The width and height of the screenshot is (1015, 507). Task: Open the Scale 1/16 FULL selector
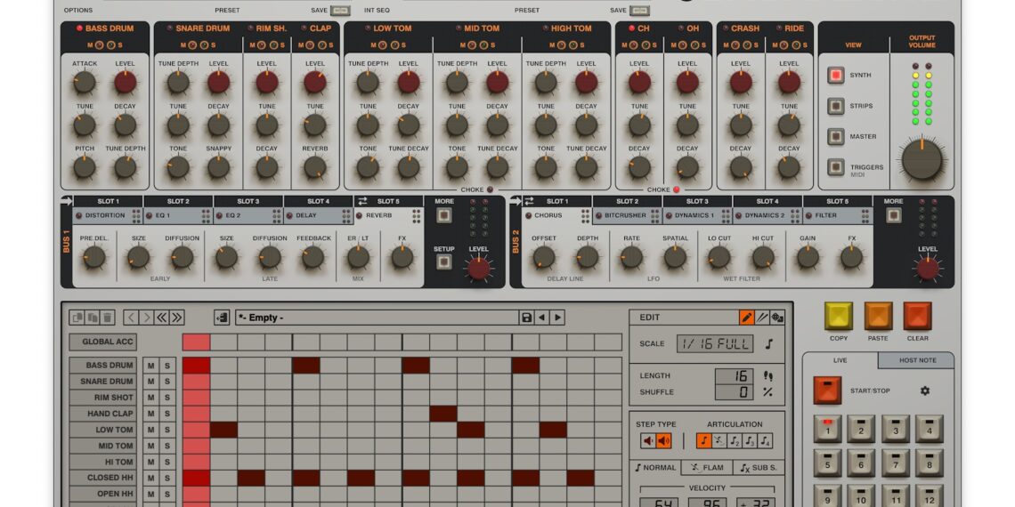tap(714, 343)
